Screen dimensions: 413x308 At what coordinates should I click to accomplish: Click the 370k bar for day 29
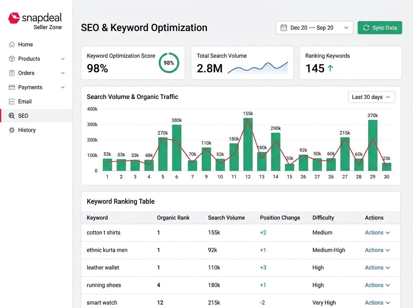coord(373,145)
